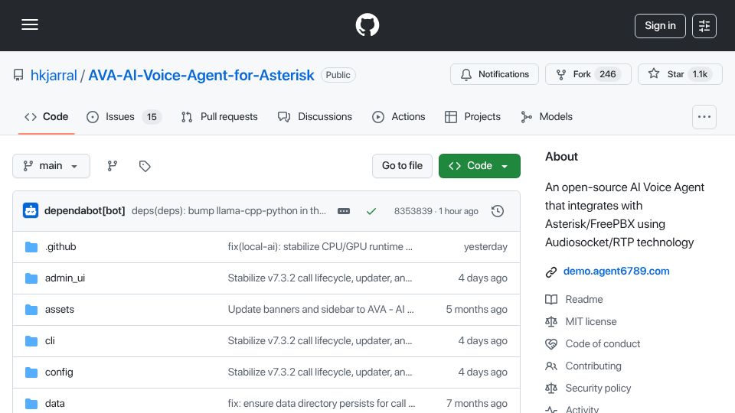The image size is (735, 413).
Task: Open commit 8353839
Action: coord(413,211)
